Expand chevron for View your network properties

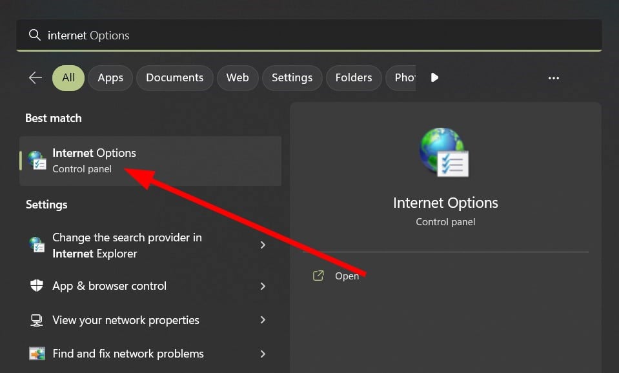(x=263, y=320)
